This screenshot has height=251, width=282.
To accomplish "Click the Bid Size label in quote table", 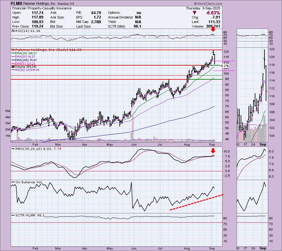I will click(57, 26).
